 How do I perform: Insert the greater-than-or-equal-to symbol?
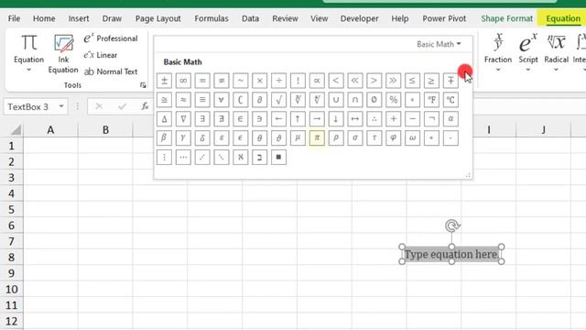coord(431,81)
